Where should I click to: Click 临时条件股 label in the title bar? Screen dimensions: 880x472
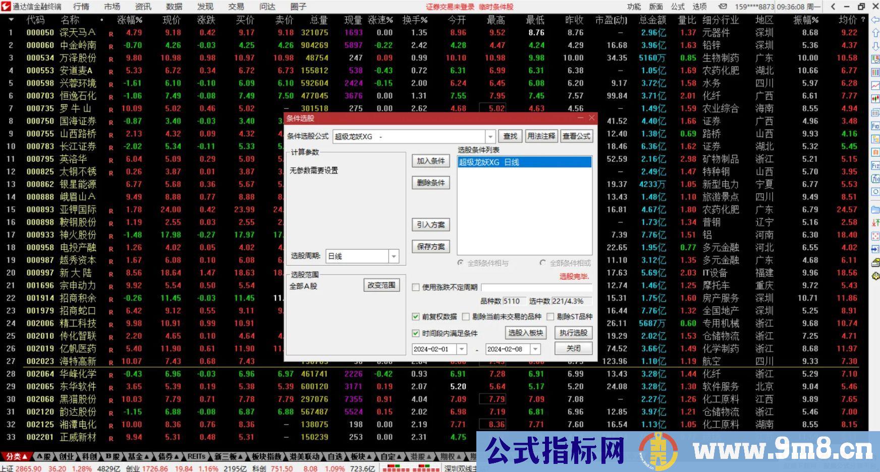(496, 7)
